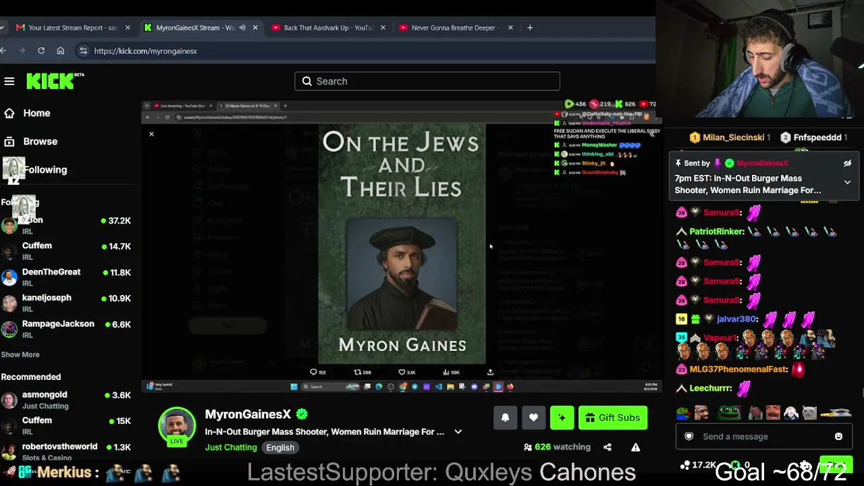Viewport: 864px width, 486px height.
Task: Open Cuffem with 14.7K viewers
Action: [66, 252]
